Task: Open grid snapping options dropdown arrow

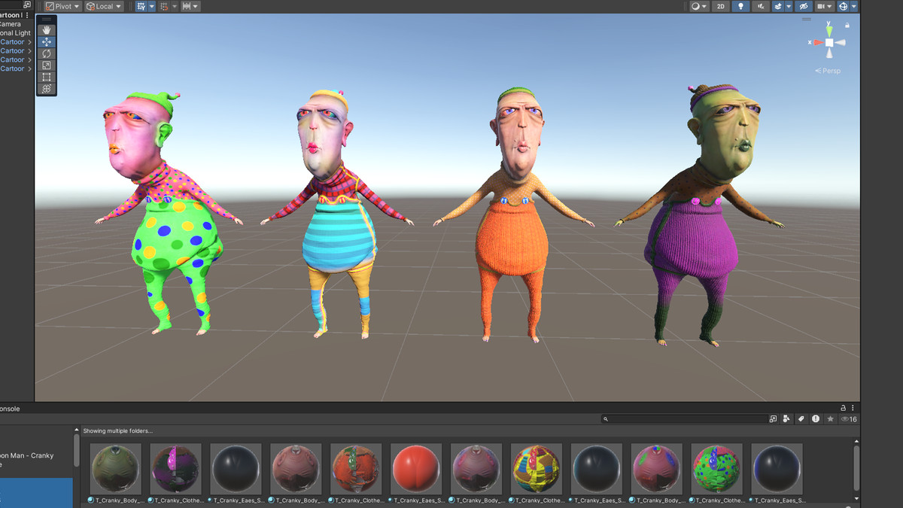Action: [x=151, y=6]
